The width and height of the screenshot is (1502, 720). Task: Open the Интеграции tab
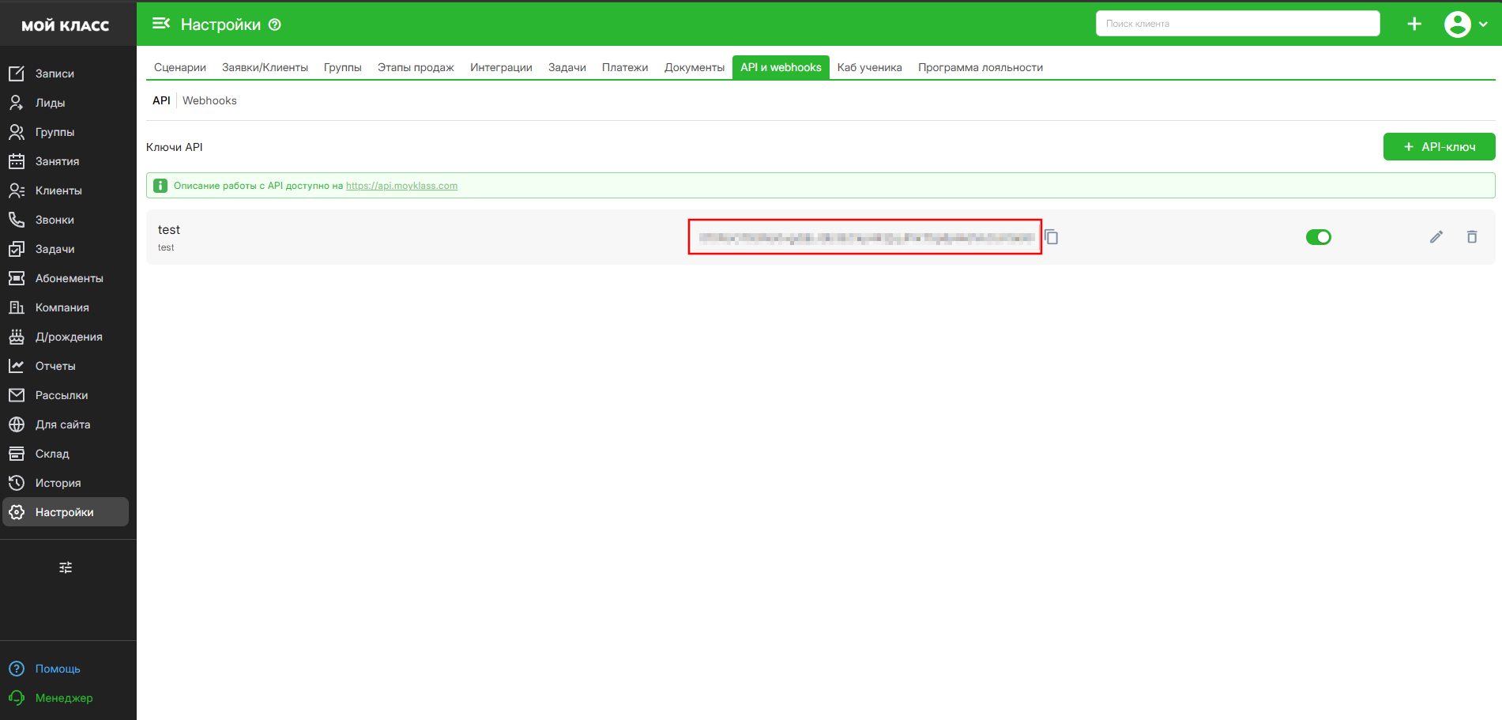[x=501, y=67]
